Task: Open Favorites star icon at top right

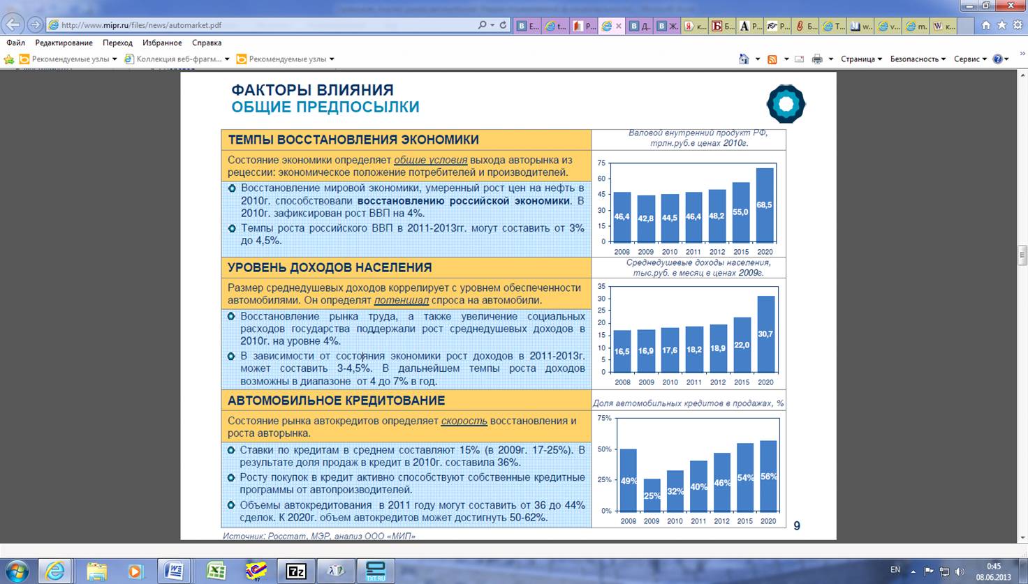Action: tap(1001, 25)
